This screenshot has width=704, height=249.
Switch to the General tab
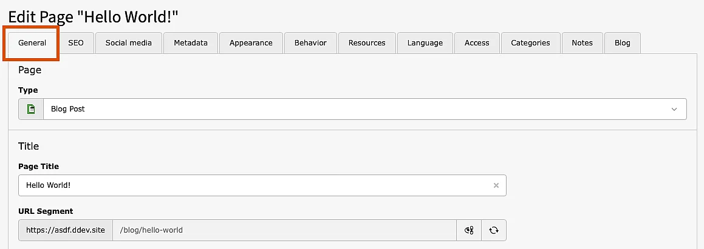tap(32, 43)
